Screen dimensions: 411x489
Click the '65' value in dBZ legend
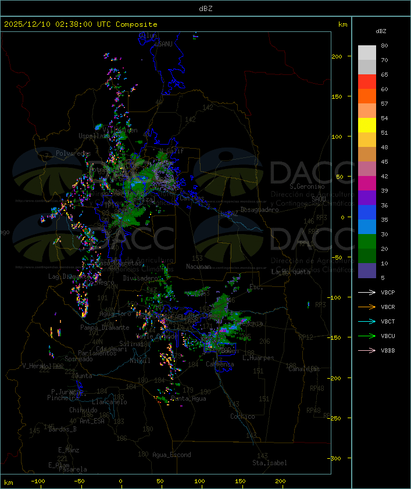click(384, 75)
